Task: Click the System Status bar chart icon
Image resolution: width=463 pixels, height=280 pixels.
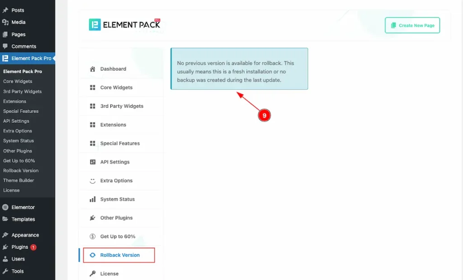Action: (93, 199)
